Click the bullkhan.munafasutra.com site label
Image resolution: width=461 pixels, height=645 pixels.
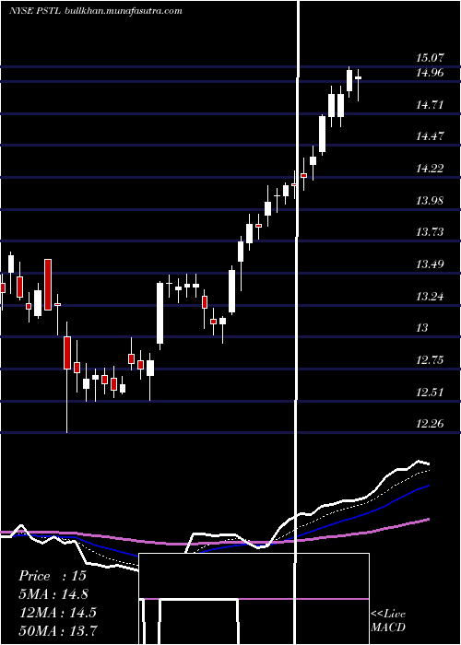(x=124, y=11)
